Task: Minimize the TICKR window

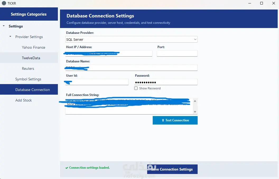Action: 250,3
